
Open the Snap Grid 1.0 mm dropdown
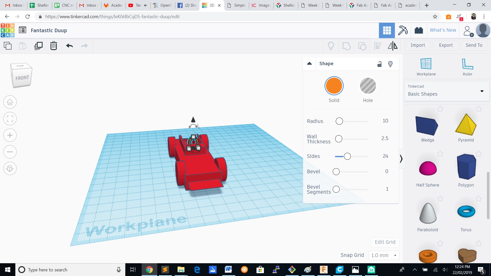pyautogui.click(x=384, y=255)
